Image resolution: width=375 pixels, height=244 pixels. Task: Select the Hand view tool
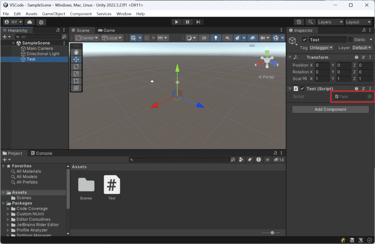tap(76, 52)
